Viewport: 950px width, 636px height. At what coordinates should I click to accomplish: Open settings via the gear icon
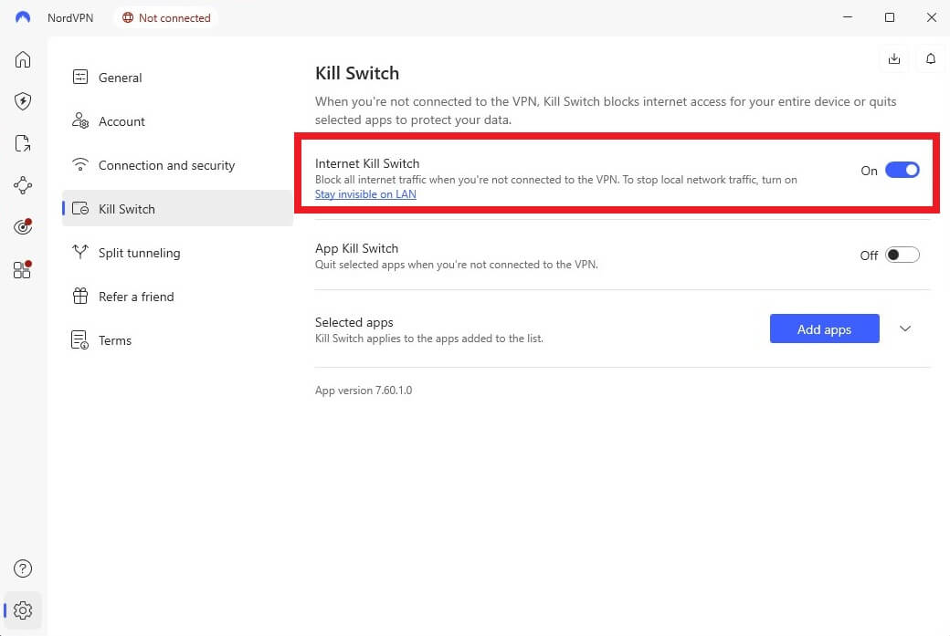22,610
